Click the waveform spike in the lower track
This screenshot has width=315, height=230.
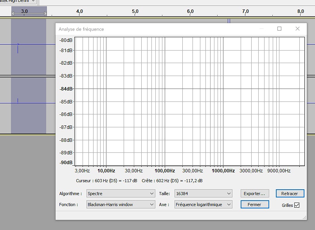18,101
